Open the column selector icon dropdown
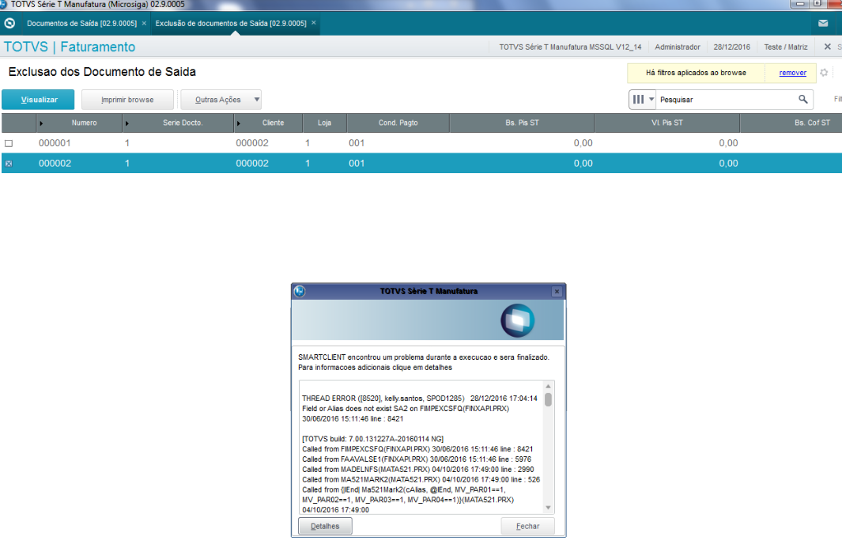Image resolution: width=842 pixels, height=544 pixels. point(644,100)
